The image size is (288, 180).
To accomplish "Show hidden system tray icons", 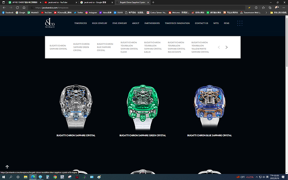I will (x=256, y=177).
